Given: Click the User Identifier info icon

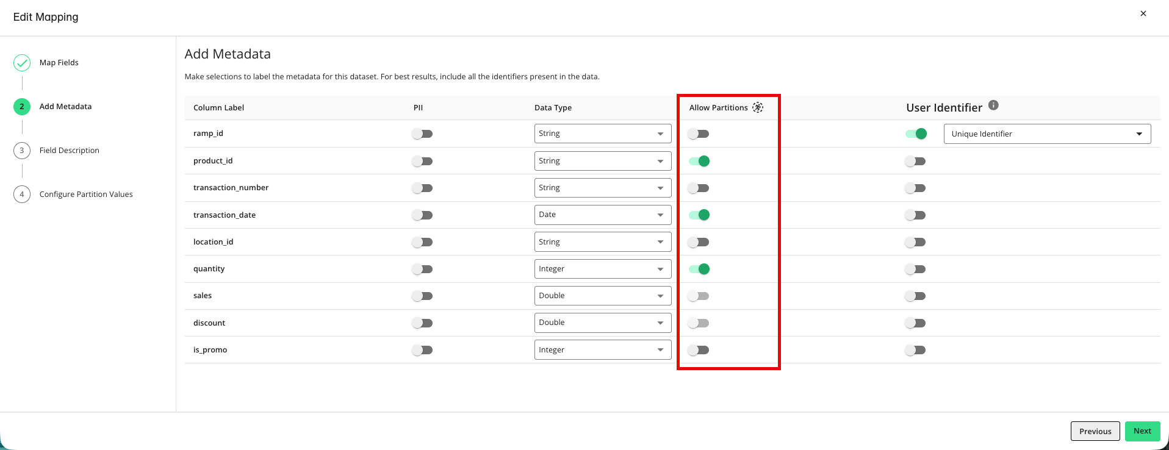Looking at the screenshot, I should point(993,105).
